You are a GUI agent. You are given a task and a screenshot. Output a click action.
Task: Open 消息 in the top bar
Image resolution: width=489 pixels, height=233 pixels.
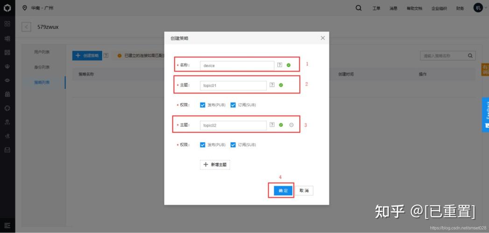pos(393,8)
